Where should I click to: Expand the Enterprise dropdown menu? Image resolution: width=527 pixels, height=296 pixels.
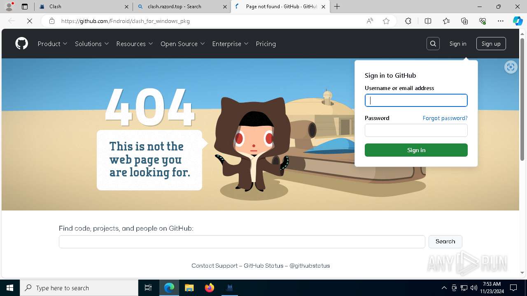(231, 44)
